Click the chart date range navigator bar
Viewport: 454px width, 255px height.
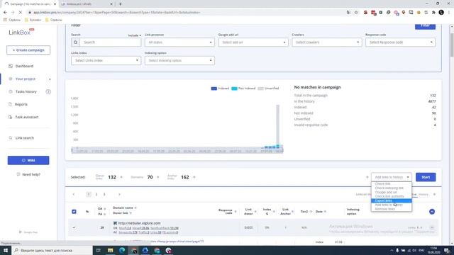(x=177, y=150)
